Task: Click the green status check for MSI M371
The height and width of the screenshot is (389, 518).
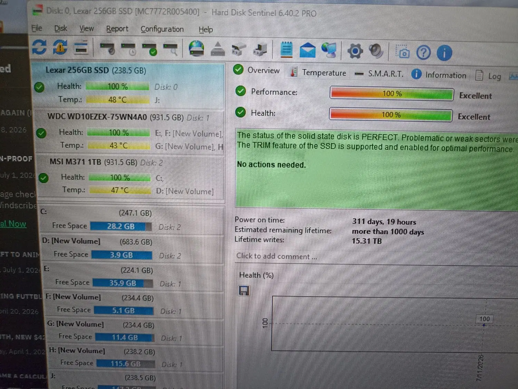Action: tap(44, 178)
